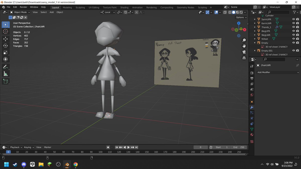Open the viewport Options dropdown
301x169 pixels.
pos(241,18)
